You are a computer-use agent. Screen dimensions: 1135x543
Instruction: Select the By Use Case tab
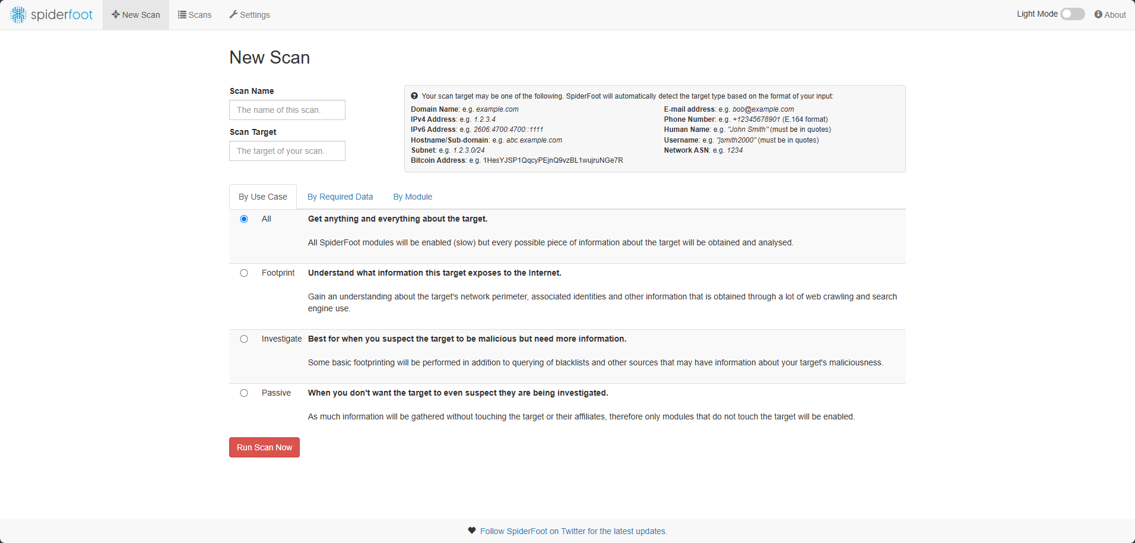pyautogui.click(x=263, y=197)
